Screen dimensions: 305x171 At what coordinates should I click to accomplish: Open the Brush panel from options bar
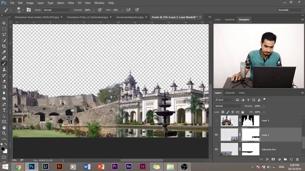29,9
